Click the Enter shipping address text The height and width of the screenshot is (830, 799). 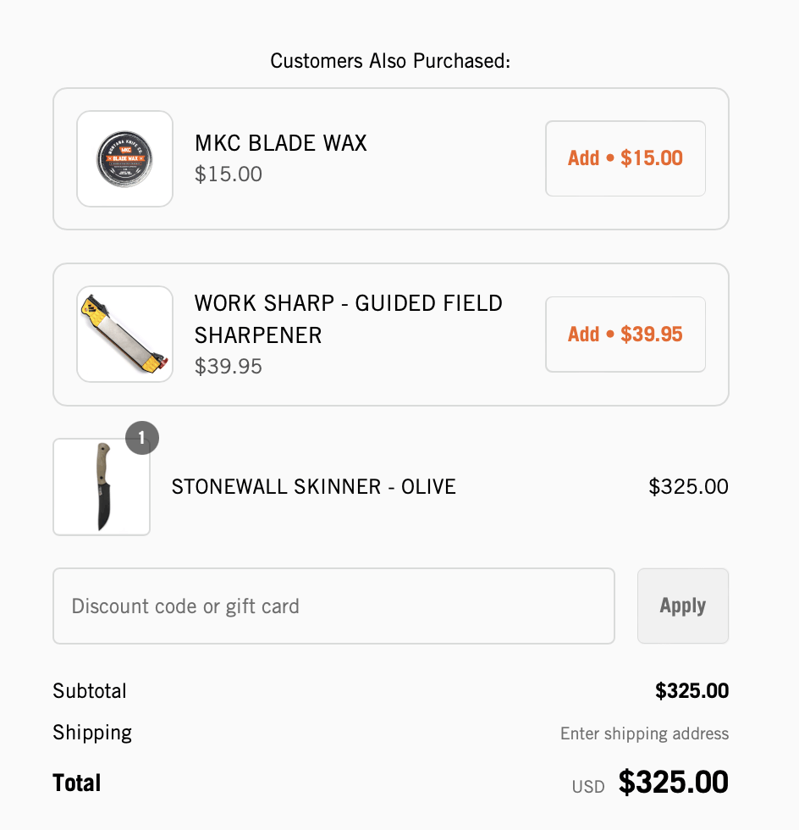pyautogui.click(x=644, y=733)
